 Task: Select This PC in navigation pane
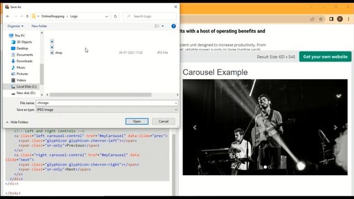click(17, 35)
